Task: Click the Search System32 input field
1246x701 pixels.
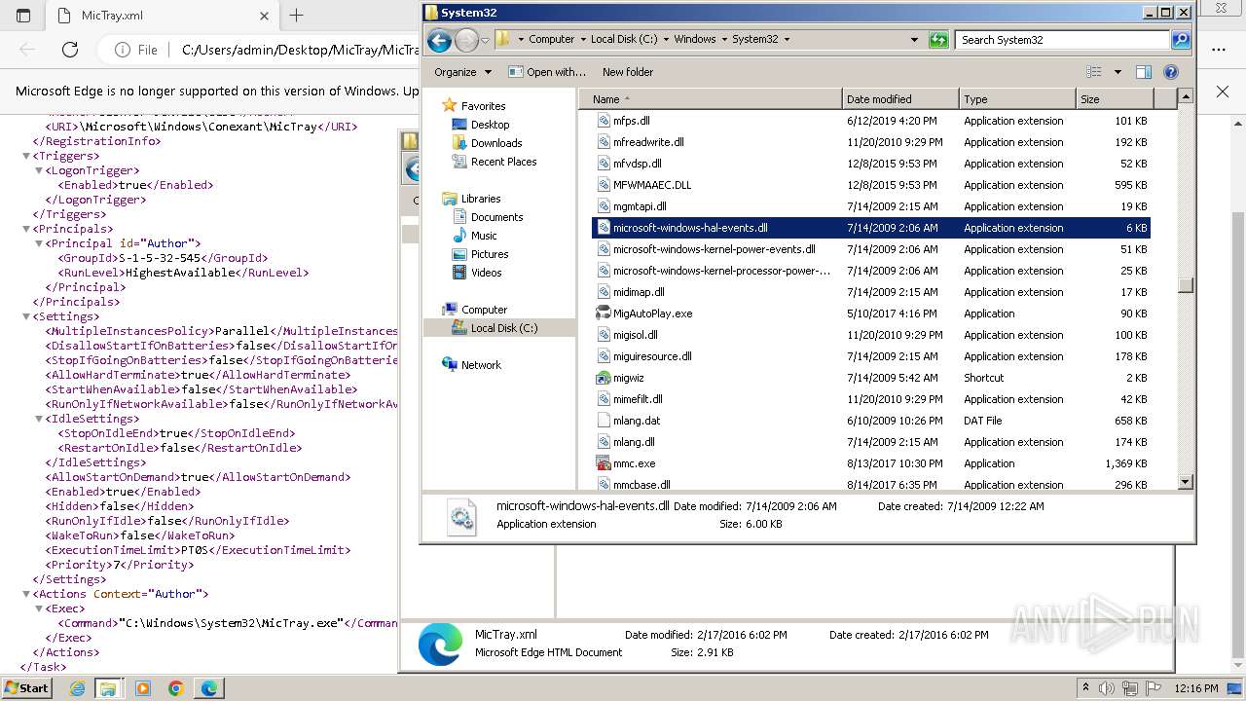Action: click(x=1063, y=40)
